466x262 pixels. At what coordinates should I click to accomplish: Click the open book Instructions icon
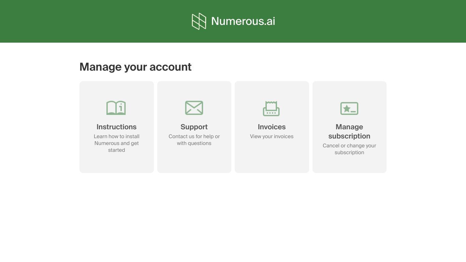116,108
